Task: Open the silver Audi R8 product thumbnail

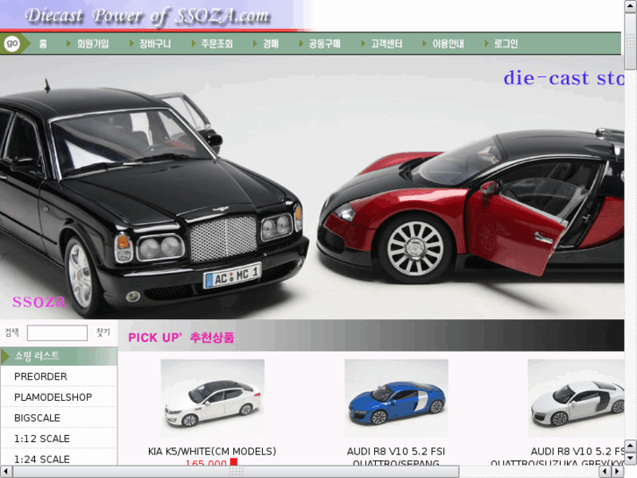Action: tap(576, 398)
